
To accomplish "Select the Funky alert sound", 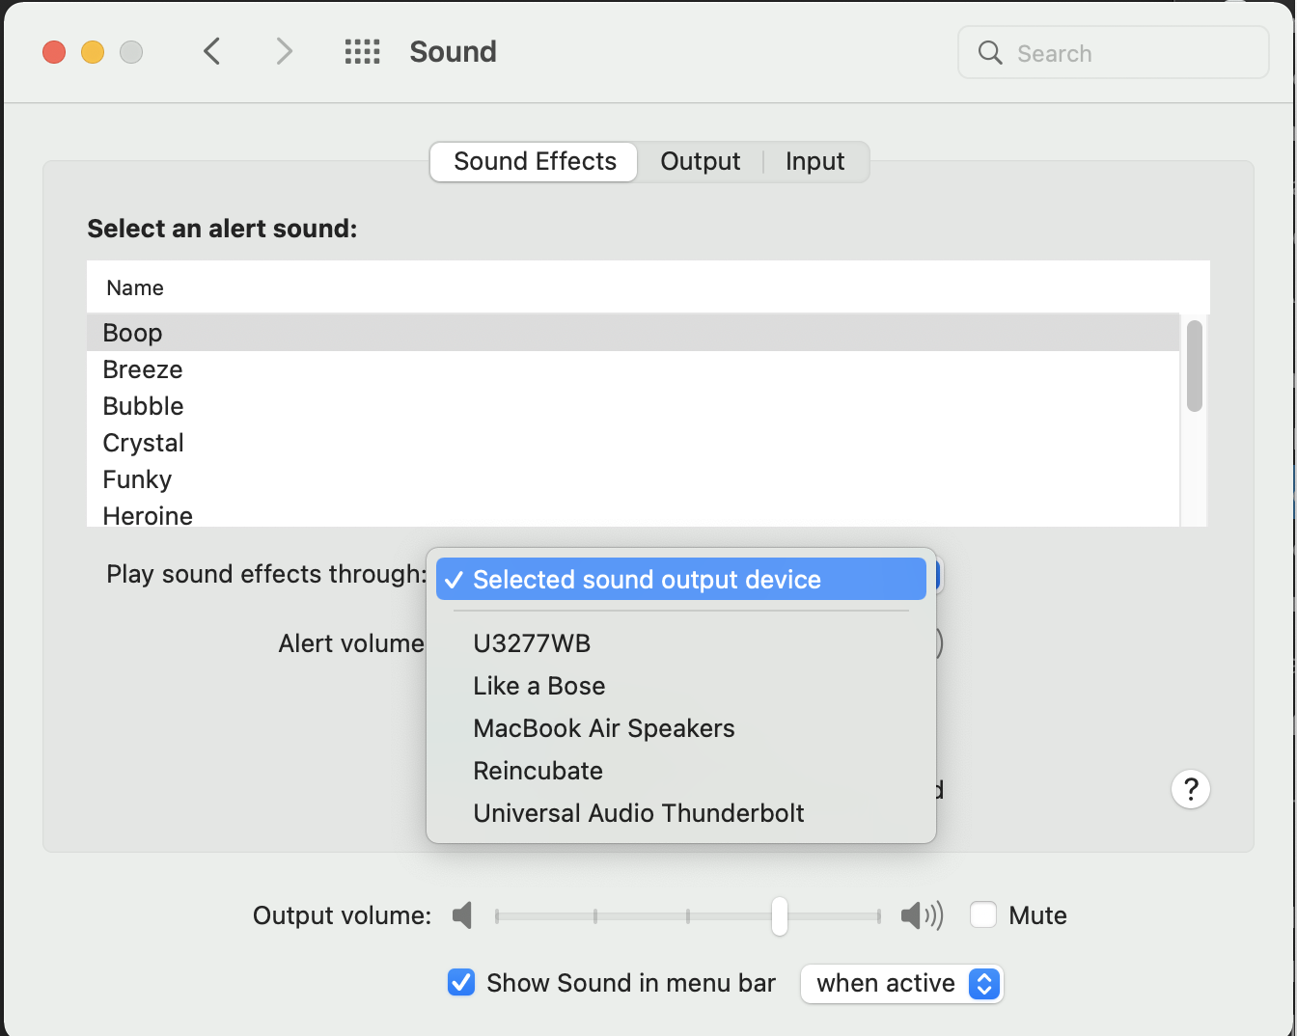I will [633, 479].
